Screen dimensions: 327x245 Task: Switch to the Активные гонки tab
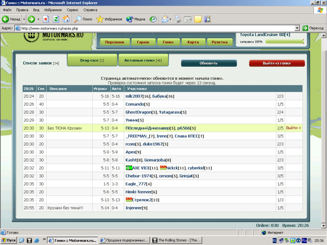pos(143,60)
